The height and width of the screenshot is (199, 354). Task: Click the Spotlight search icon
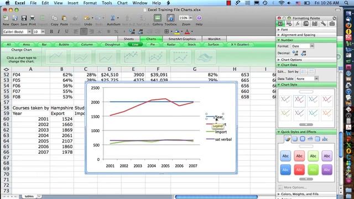pyautogui.click(x=346, y=3)
